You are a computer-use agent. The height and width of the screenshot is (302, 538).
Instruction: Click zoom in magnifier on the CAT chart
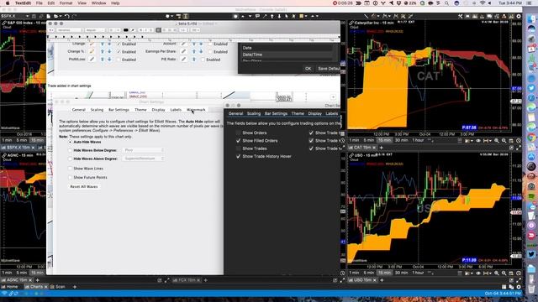click(x=497, y=141)
